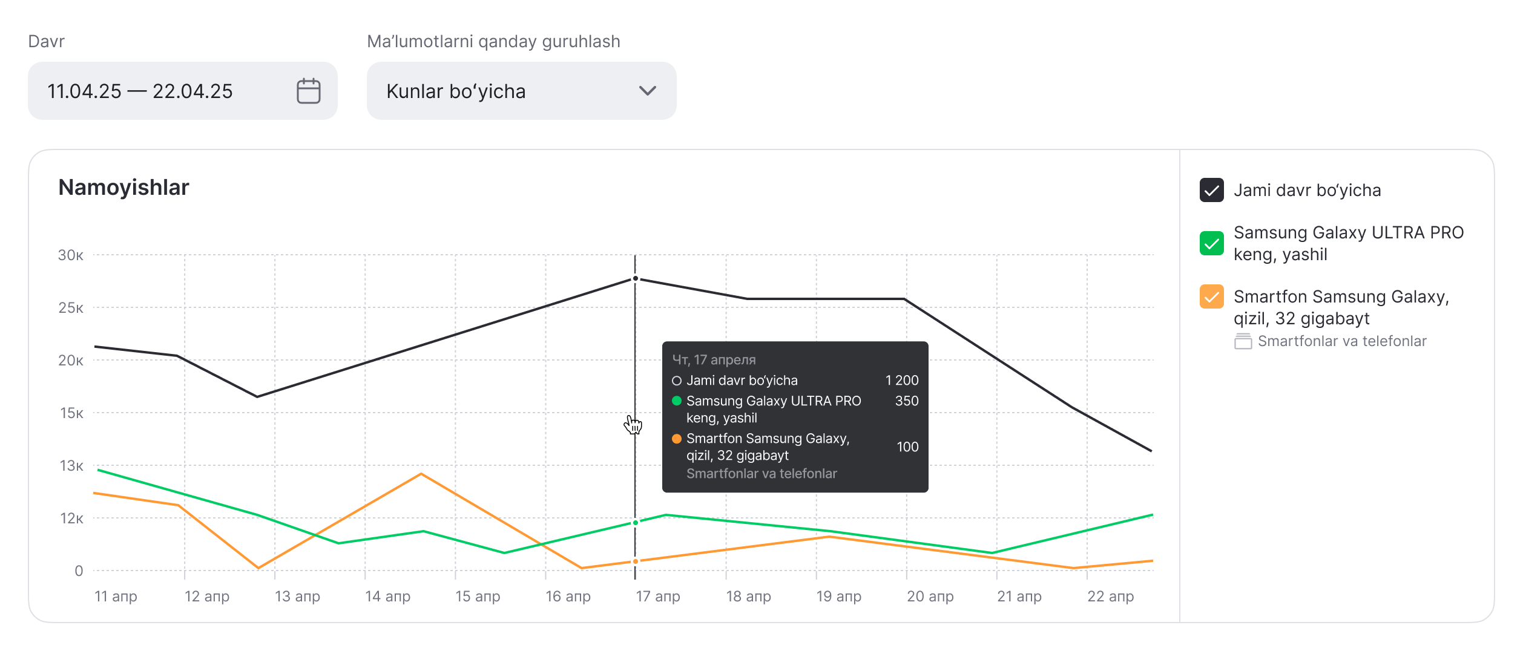Viewport: 1523px width, 651px height.
Task: Click the Samsung Galaxy ULTRA PRO legend label
Action: click(x=1349, y=243)
